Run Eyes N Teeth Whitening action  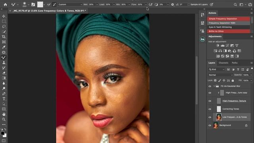coord(229,27)
